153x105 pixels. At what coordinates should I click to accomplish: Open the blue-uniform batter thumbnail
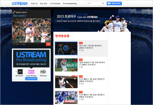coord(66,97)
